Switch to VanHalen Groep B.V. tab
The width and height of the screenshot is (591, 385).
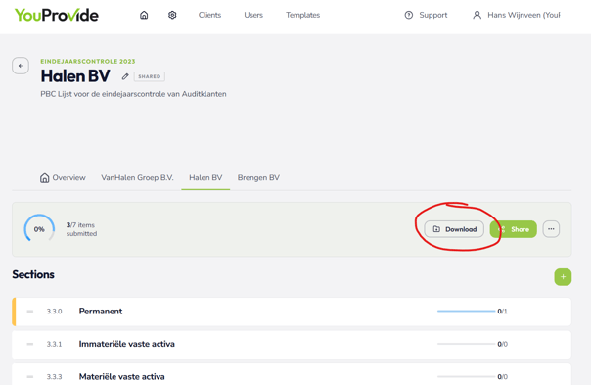tap(137, 177)
